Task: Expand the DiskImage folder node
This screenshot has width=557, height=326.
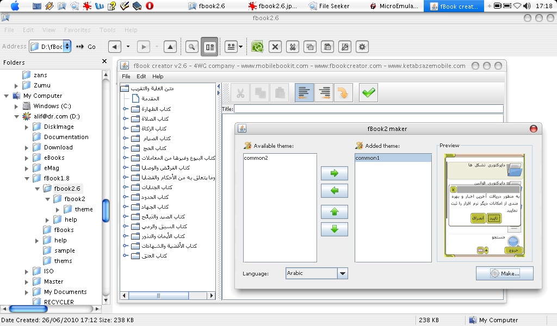Action: coord(27,127)
